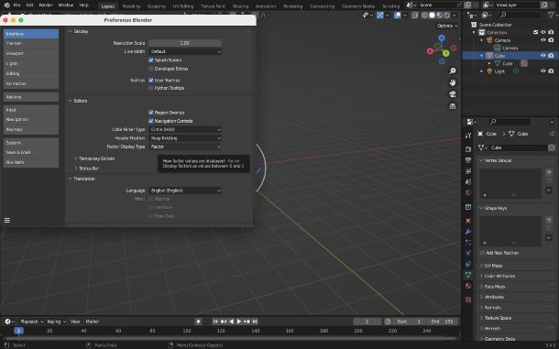Viewport: 559px width, 349px height.
Task: Hide the Camera object with eye icon
Action: [543, 40]
